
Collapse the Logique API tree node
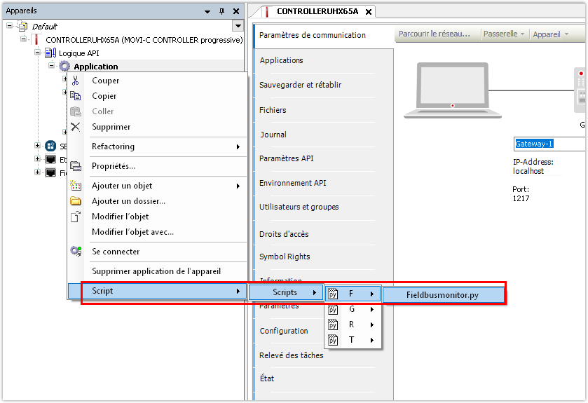38,53
